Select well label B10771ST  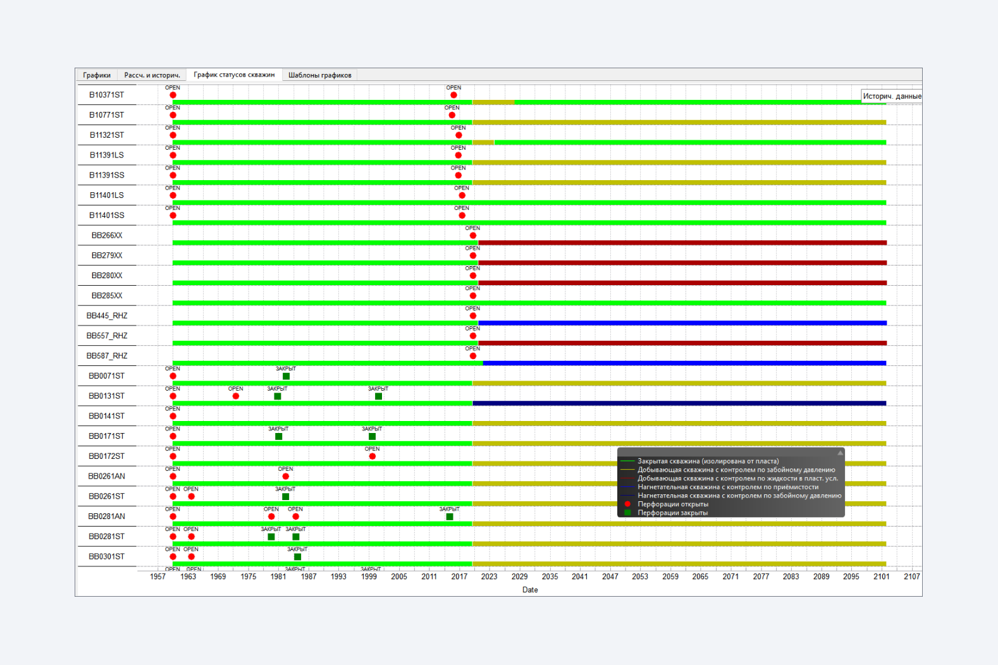click(107, 115)
